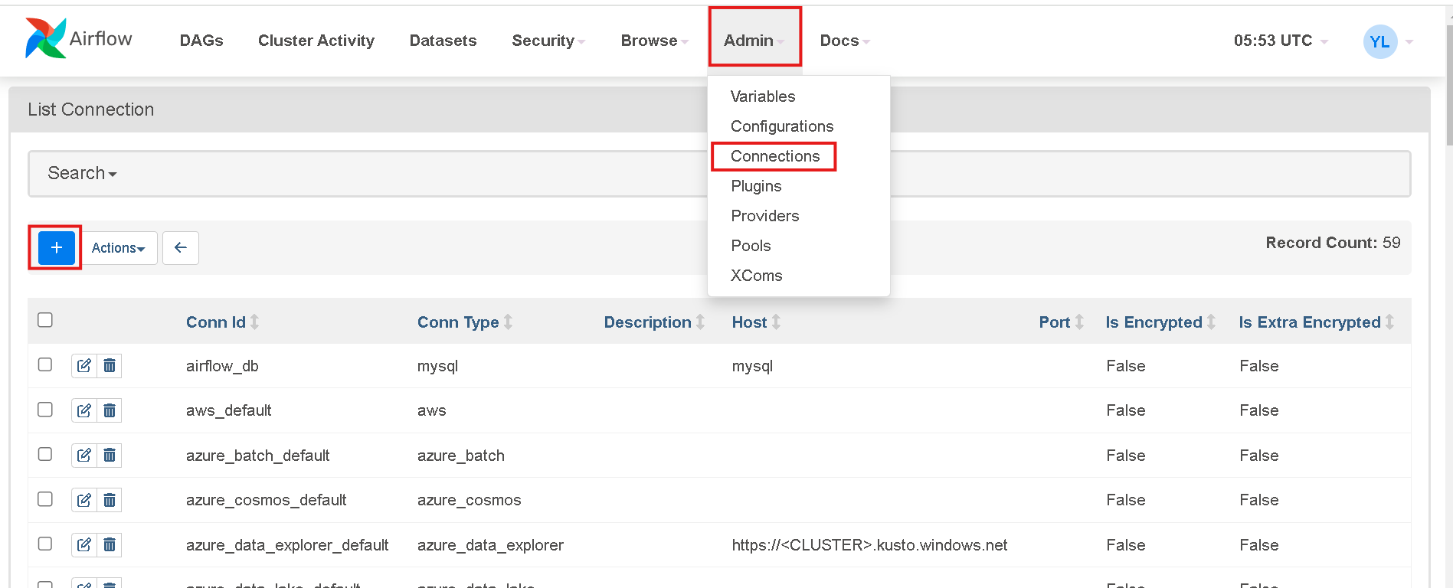Sort by Conn Id column arrows

[255, 322]
